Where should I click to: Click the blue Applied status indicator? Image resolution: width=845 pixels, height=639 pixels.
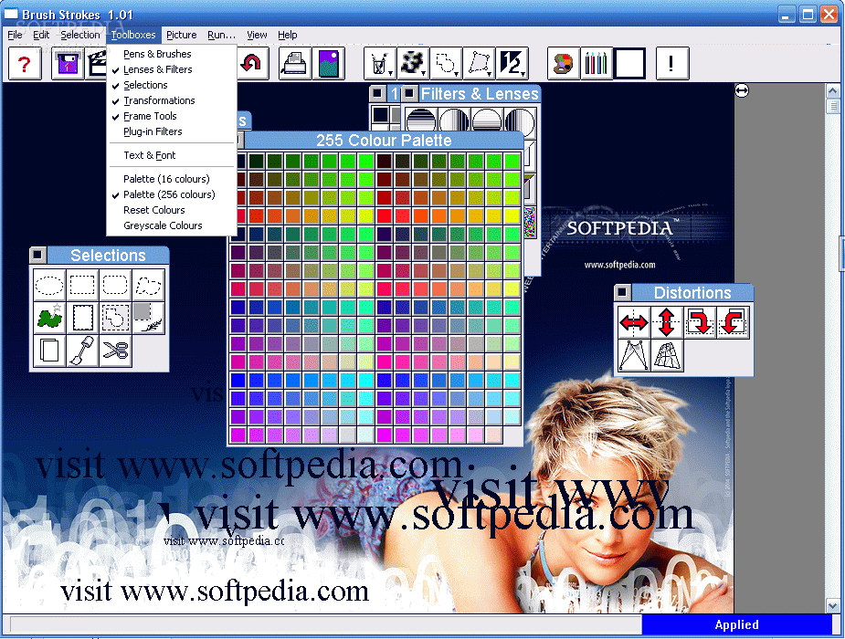[x=736, y=624]
